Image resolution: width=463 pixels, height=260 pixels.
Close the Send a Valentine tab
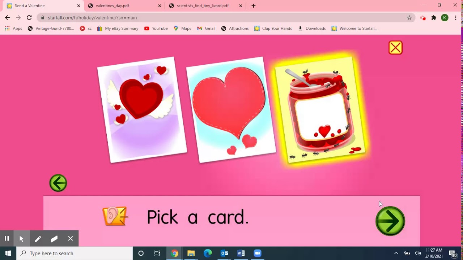[x=78, y=6]
